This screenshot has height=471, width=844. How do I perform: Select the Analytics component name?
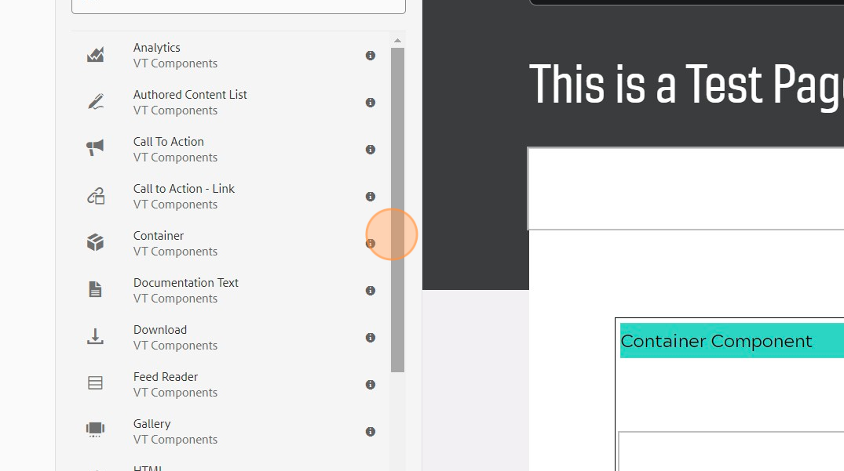[157, 48]
